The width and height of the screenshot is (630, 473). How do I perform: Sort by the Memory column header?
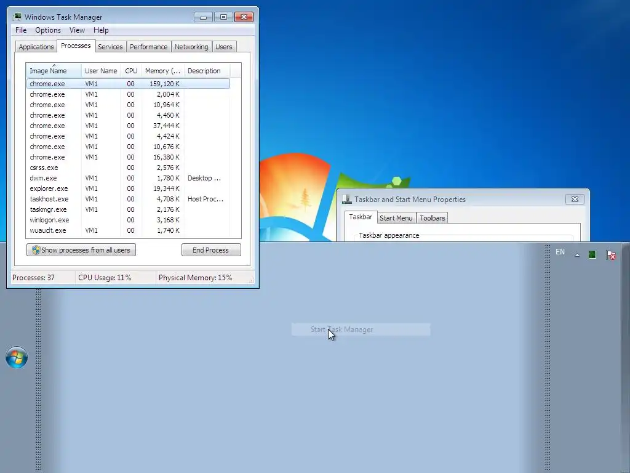pos(162,71)
